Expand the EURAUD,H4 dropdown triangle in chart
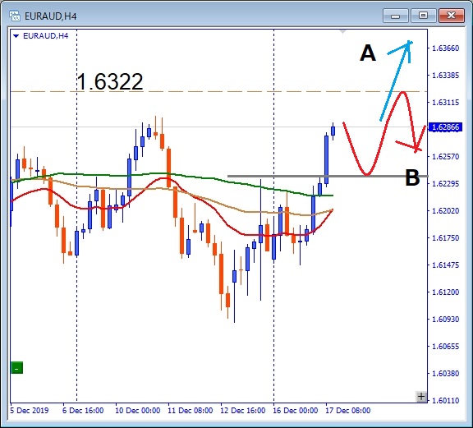 coord(16,36)
